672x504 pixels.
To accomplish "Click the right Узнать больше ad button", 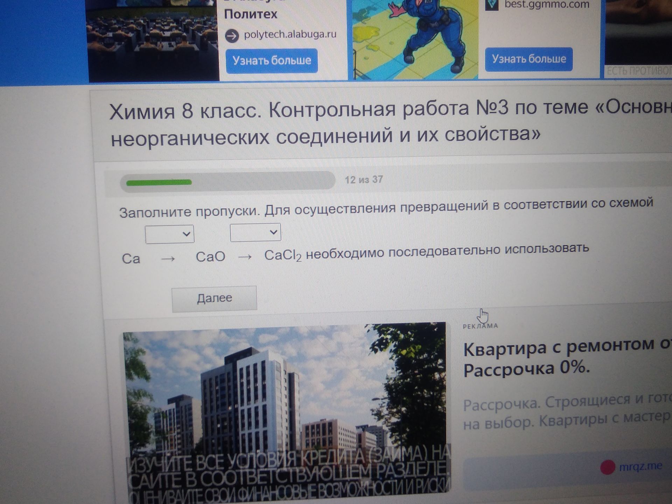I will pos(528,59).
